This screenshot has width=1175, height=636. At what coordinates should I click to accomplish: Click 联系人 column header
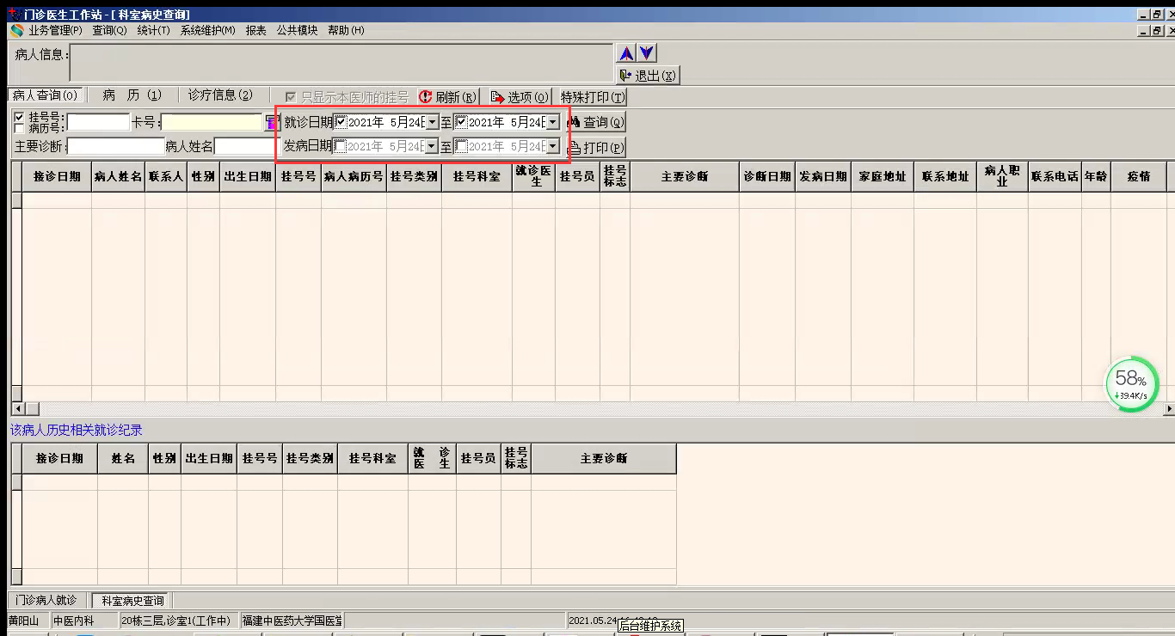pos(166,176)
